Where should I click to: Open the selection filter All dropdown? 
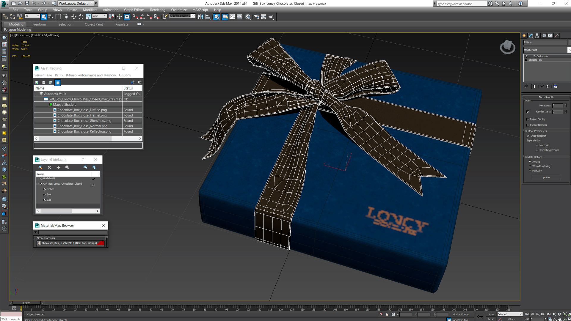tap(32, 16)
